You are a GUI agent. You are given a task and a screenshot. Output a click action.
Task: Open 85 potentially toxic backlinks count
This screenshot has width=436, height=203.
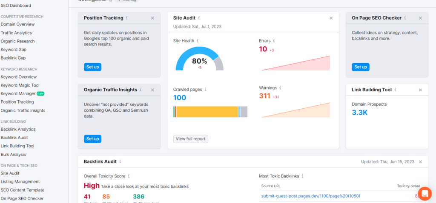pos(106,197)
